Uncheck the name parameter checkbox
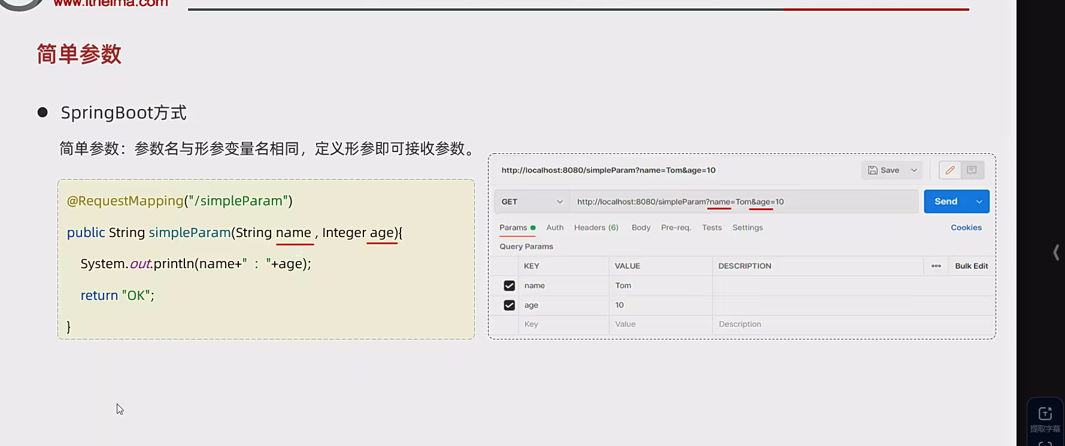The width and height of the screenshot is (1065, 446). pyautogui.click(x=509, y=286)
